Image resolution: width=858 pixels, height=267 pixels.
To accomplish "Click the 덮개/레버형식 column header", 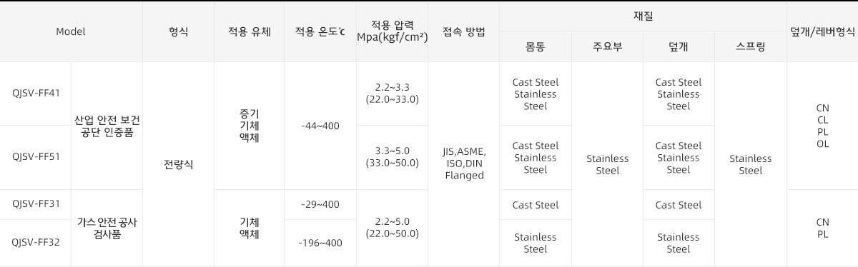I will click(x=822, y=31).
